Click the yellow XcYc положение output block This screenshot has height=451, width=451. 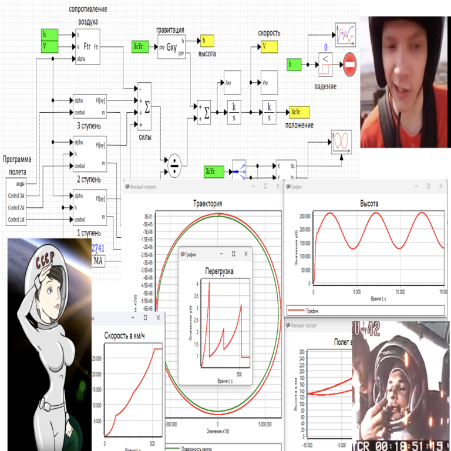click(x=297, y=112)
